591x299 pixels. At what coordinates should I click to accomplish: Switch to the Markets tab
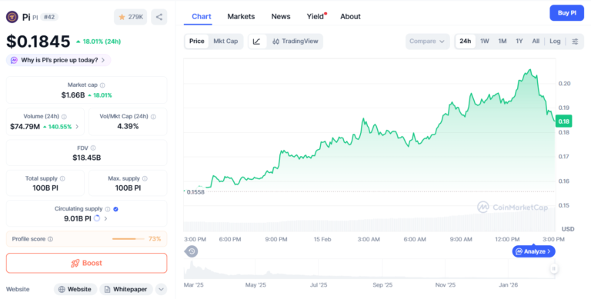tap(241, 17)
